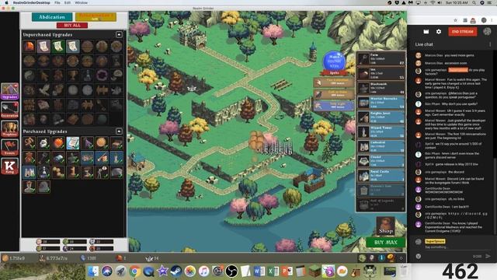The width and height of the screenshot is (497, 280).
Task: Buy a Royal Castle building
Action: 381,176
